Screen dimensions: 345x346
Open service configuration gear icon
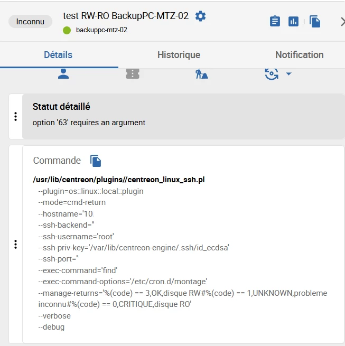click(x=200, y=16)
